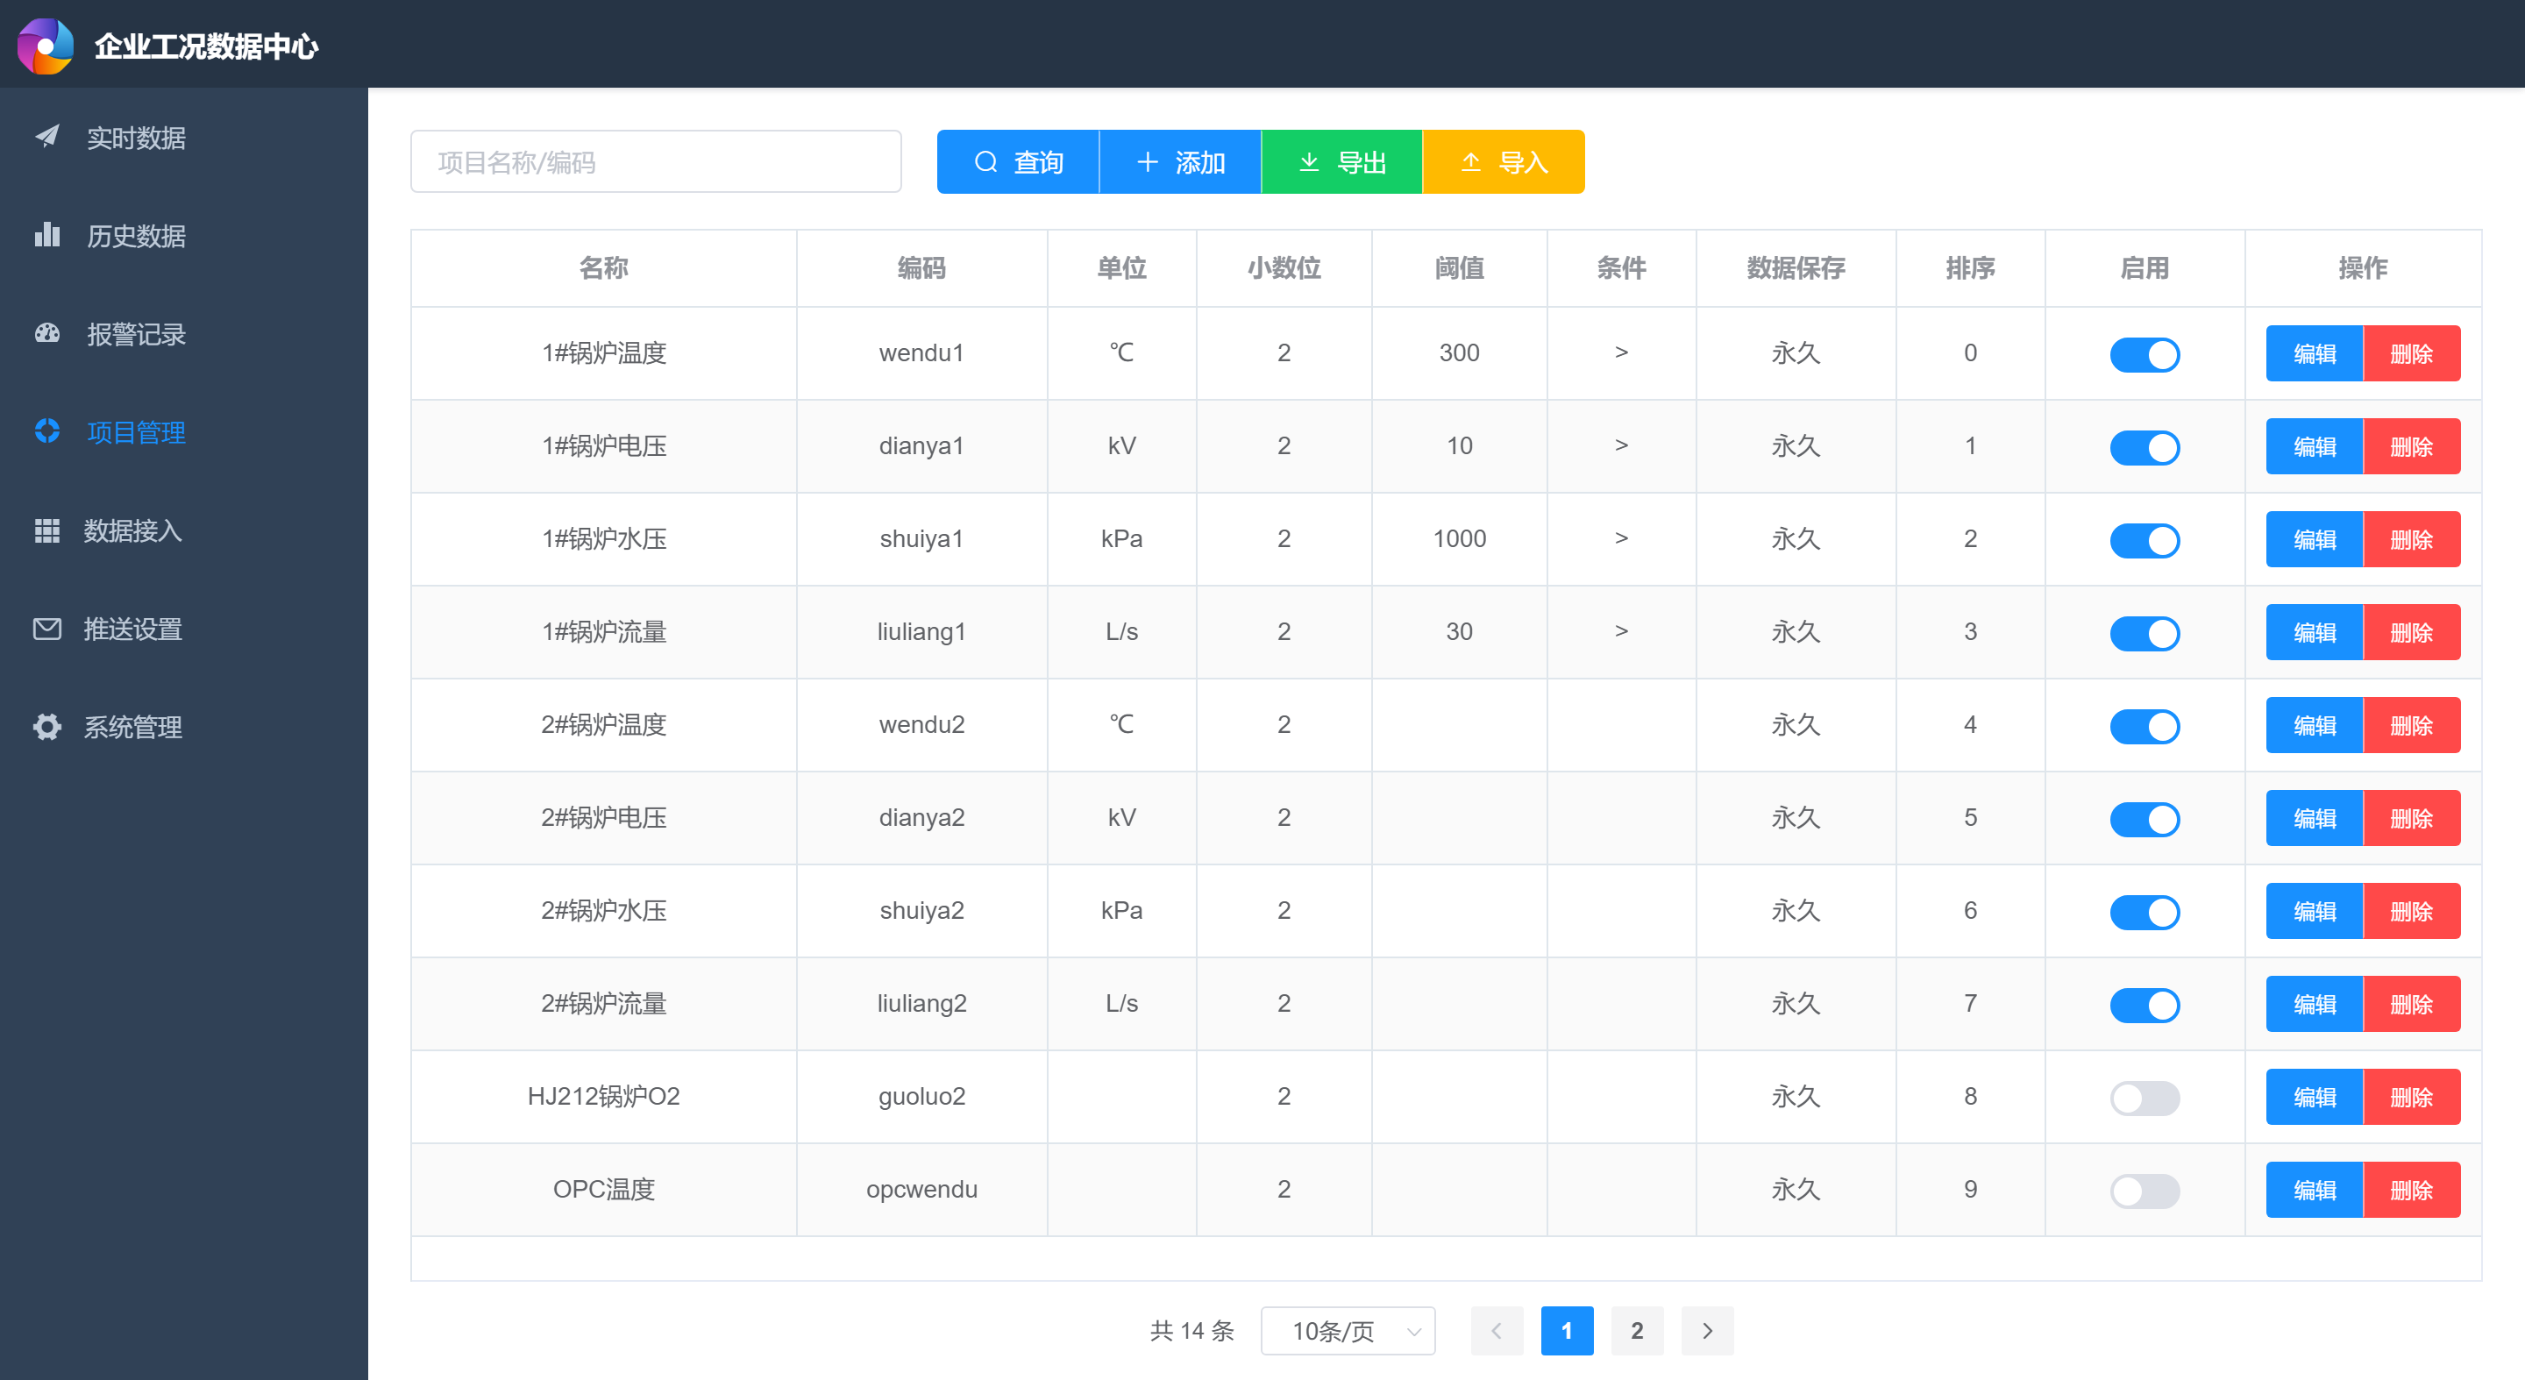Edit the 1#锅炉温度 row

tap(2315, 352)
